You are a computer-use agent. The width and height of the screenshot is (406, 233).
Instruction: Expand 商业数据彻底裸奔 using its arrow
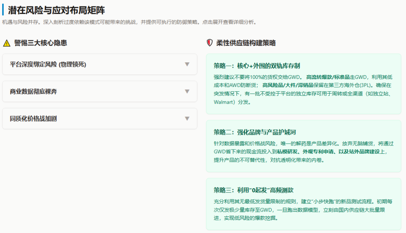point(187,91)
